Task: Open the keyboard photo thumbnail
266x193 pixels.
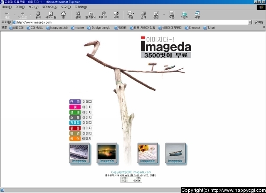Action: 79,153
